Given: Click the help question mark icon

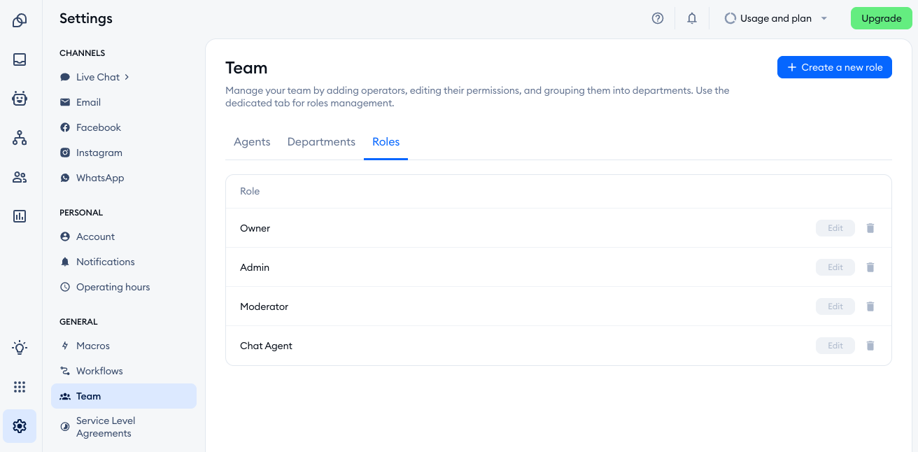Looking at the screenshot, I should [x=658, y=19].
